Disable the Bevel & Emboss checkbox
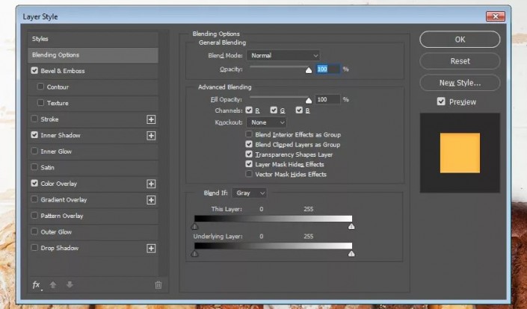The image size is (527, 309). click(34, 70)
